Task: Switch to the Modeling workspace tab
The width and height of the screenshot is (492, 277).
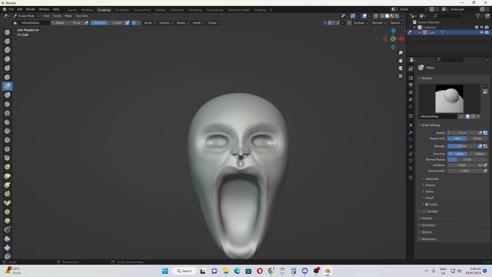Action: (87, 10)
